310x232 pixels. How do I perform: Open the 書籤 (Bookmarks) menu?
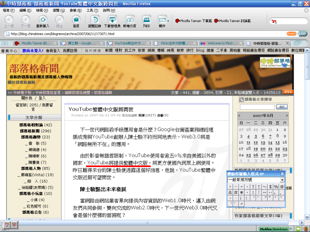(x=74, y=10)
